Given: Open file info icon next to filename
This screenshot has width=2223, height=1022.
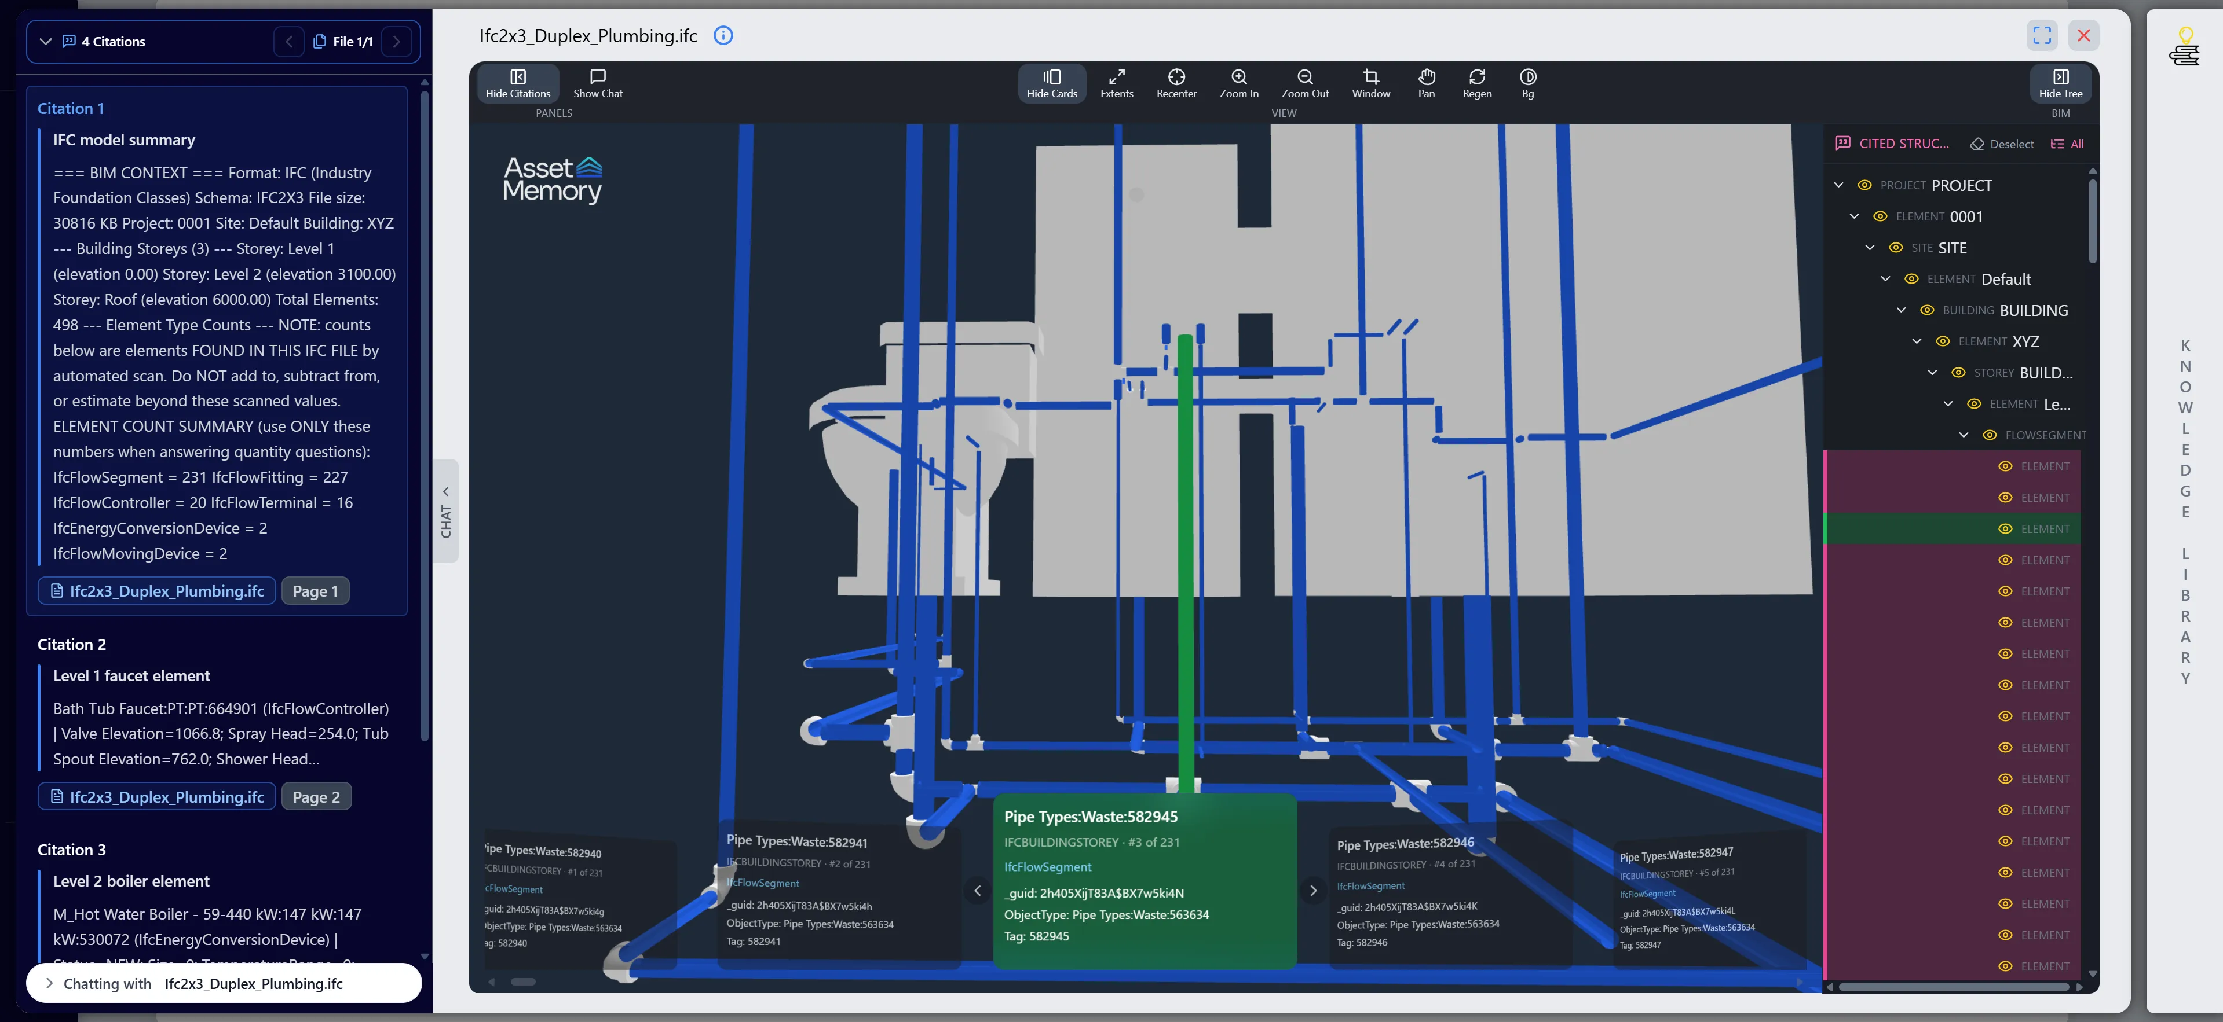Looking at the screenshot, I should pyautogui.click(x=723, y=35).
